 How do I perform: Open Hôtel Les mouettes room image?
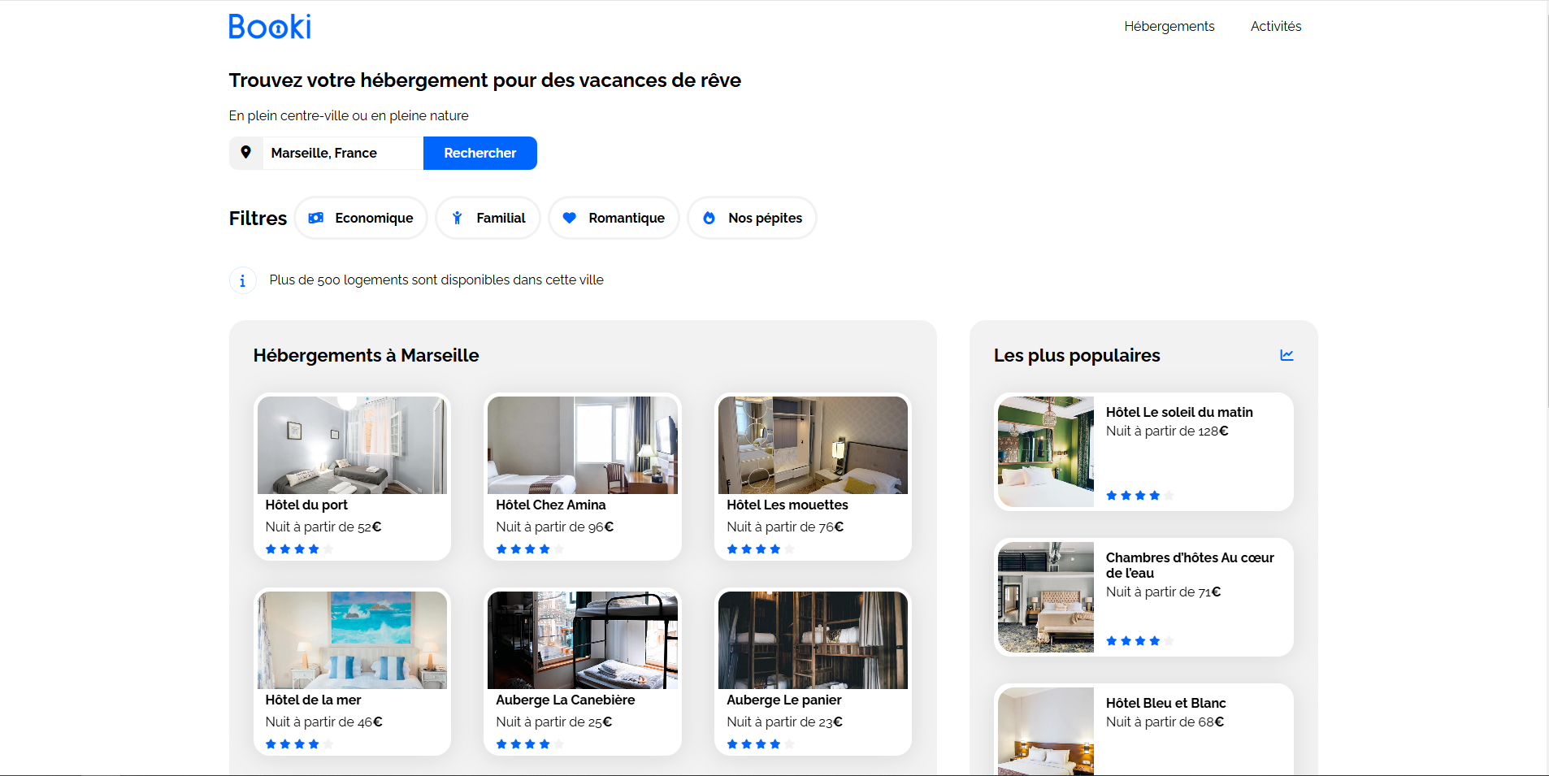coord(813,445)
